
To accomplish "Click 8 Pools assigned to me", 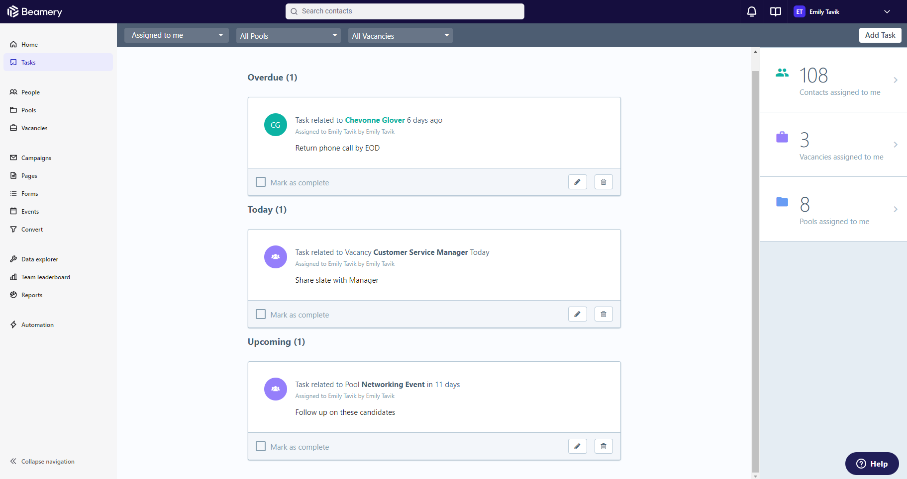I will 834,209.
